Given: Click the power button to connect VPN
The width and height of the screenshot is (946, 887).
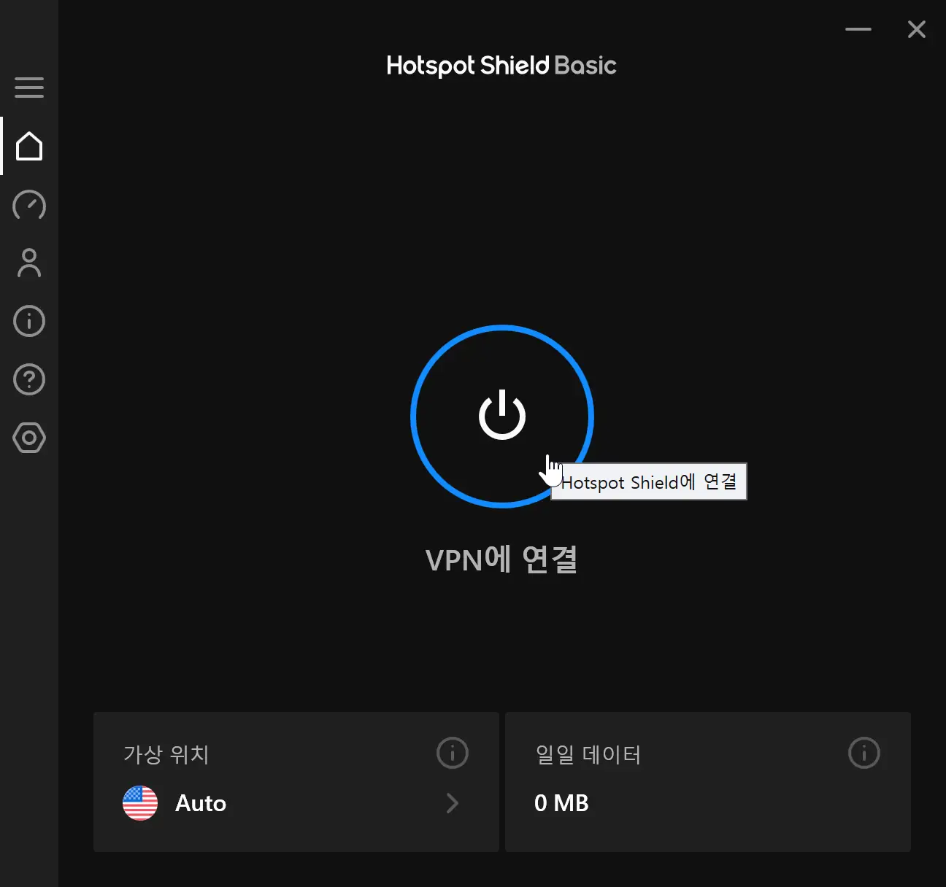Looking at the screenshot, I should pos(502,416).
